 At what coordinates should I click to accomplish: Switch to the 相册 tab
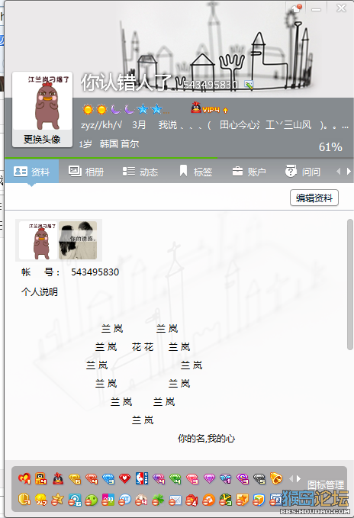[x=86, y=172]
